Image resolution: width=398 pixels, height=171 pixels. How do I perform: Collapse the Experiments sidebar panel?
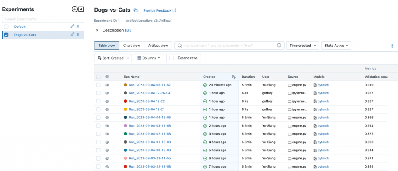click(x=81, y=9)
